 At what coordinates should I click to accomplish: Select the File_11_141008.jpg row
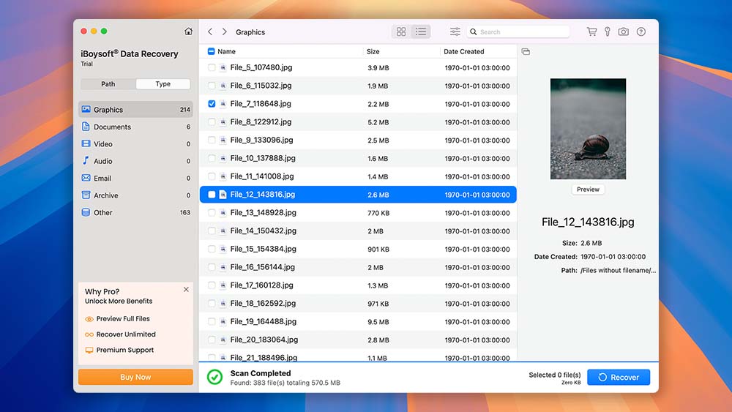coord(358,176)
